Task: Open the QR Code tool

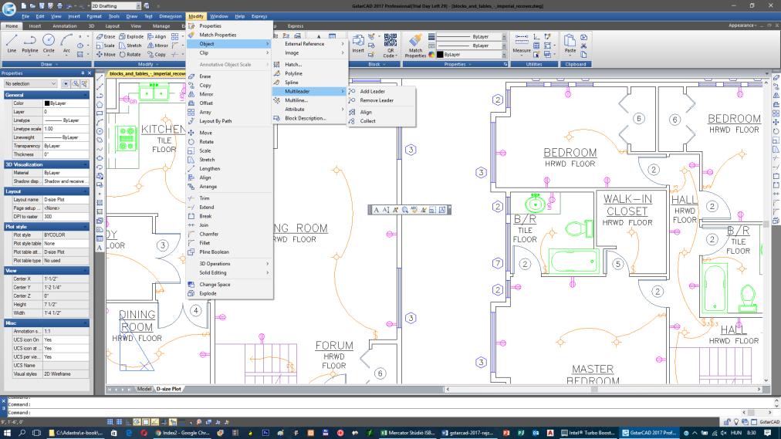Action: click(390, 45)
